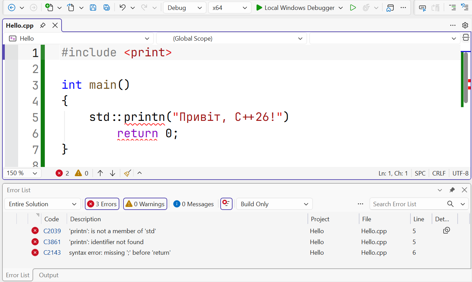Image resolution: width=472 pixels, height=282 pixels.
Task: Open the dropdown beside the New Item icon
Action: 60,8
